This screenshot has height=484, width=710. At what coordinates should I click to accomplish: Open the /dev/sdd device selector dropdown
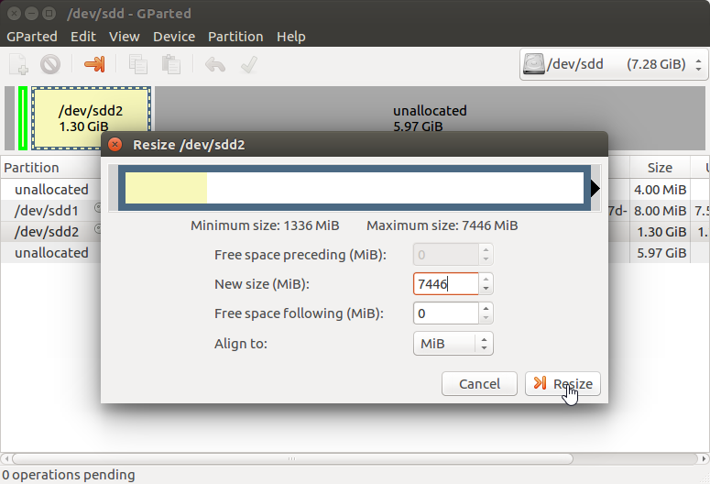tap(614, 64)
